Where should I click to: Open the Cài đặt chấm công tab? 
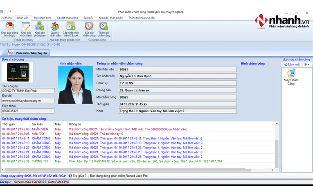pyautogui.click(x=67, y=18)
